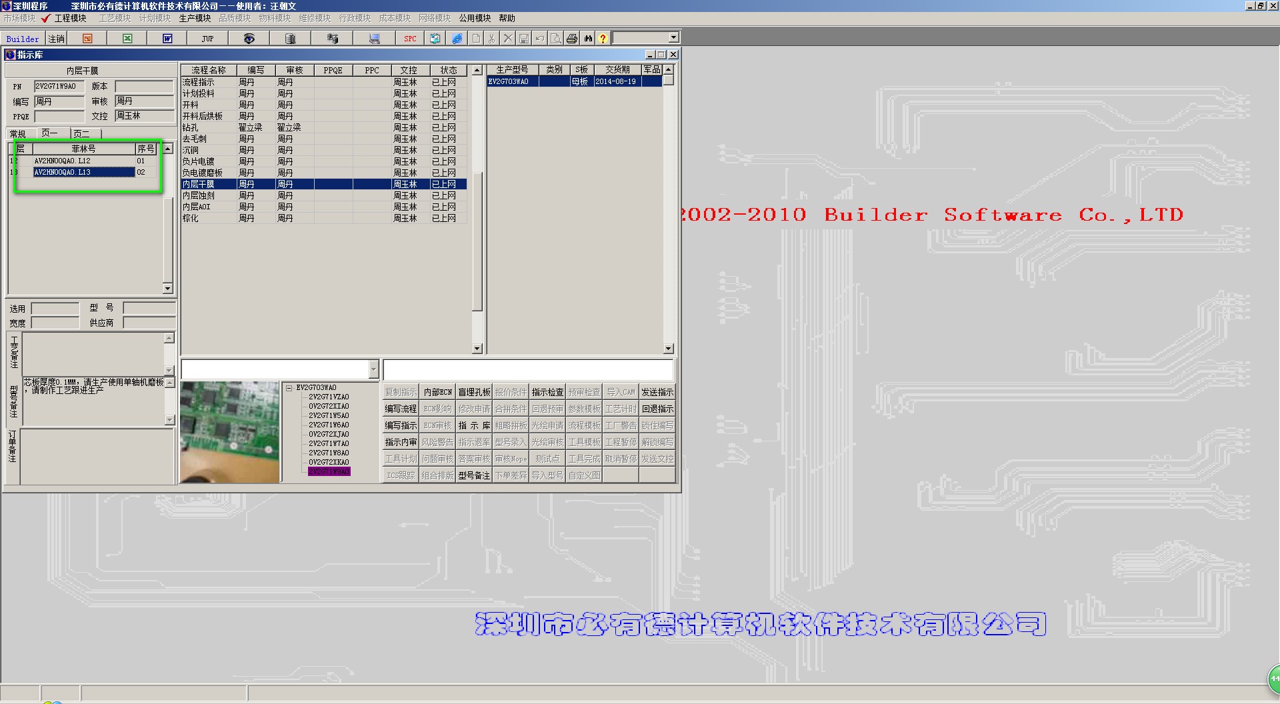Collapse the EV2G703WA0 tree node

289,388
